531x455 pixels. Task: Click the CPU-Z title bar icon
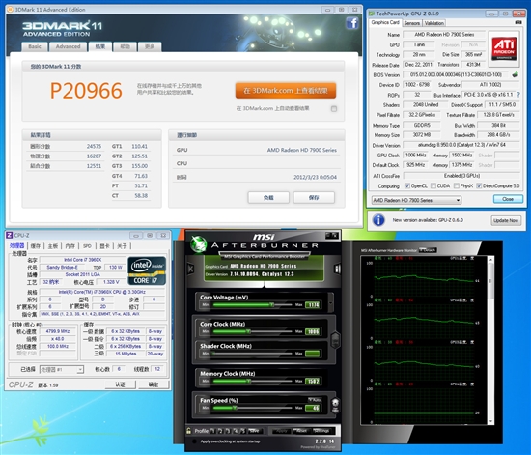[x=10, y=235]
